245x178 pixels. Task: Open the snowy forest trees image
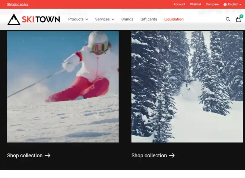tap(187, 86)
